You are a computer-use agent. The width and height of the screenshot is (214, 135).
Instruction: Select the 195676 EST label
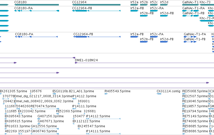(x=36, y=91)
